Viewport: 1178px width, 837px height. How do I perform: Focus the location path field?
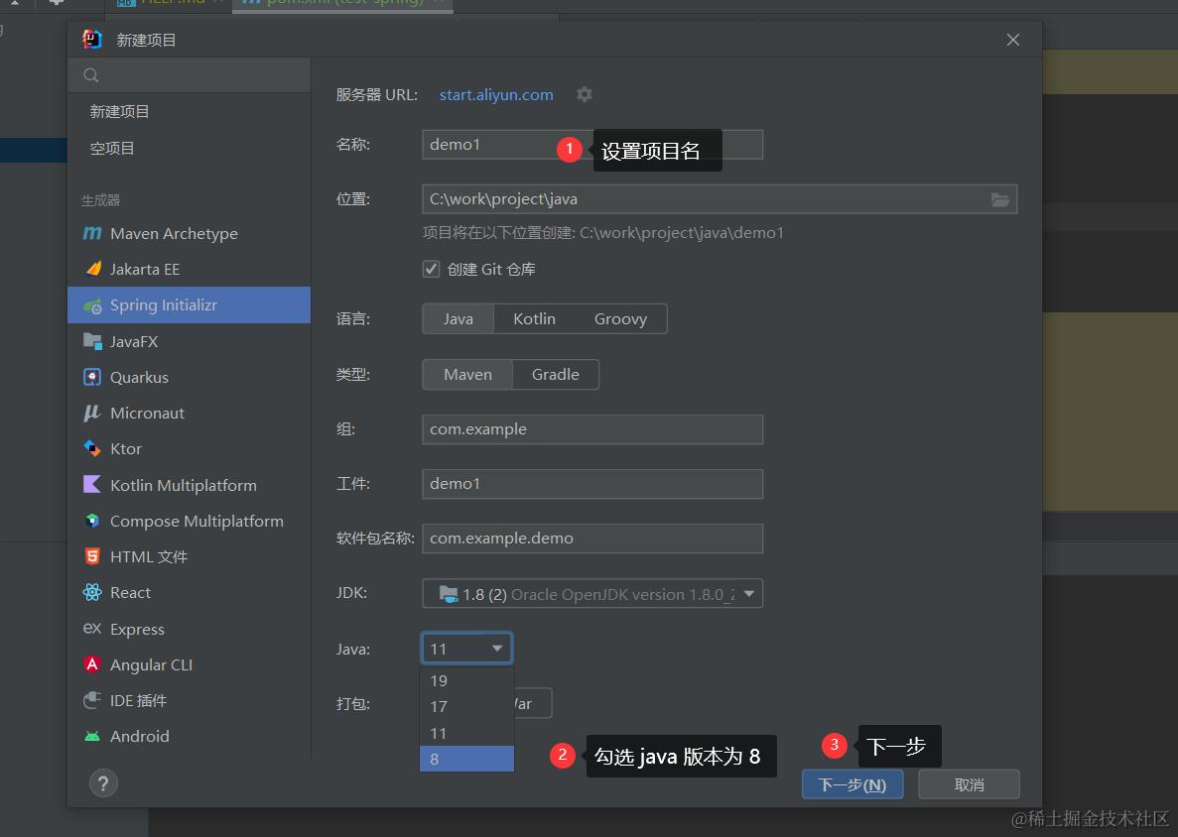(x=720, y=199)
